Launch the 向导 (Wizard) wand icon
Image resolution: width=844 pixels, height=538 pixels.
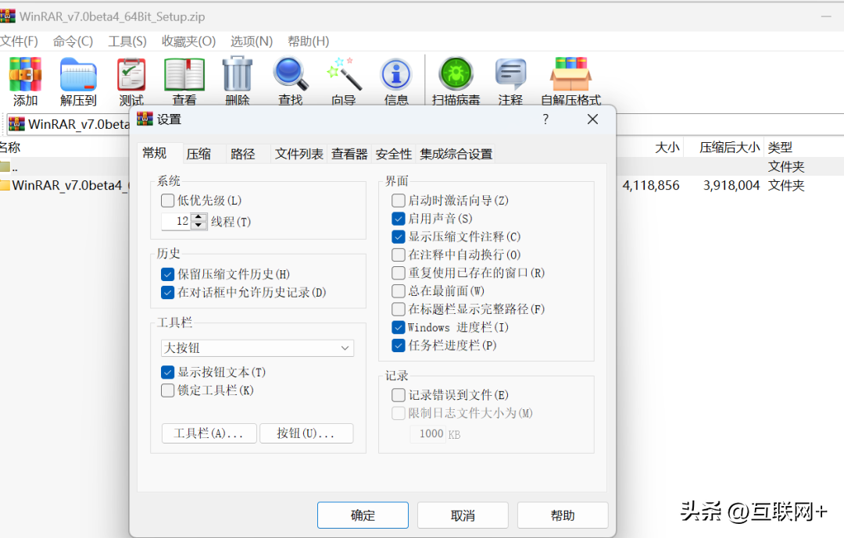(344, 73)
